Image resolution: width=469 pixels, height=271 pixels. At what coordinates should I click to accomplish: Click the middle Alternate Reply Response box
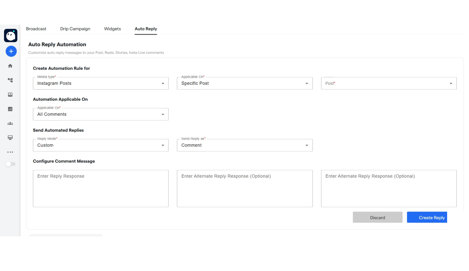point(245,189)
